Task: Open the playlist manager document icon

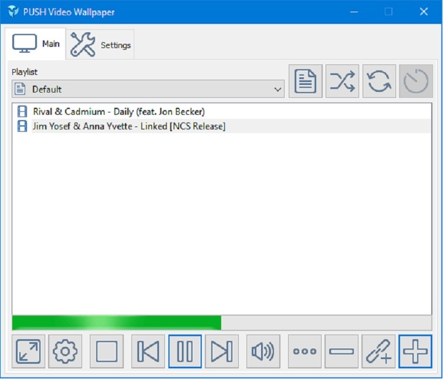Action: [x=305, y=81]
